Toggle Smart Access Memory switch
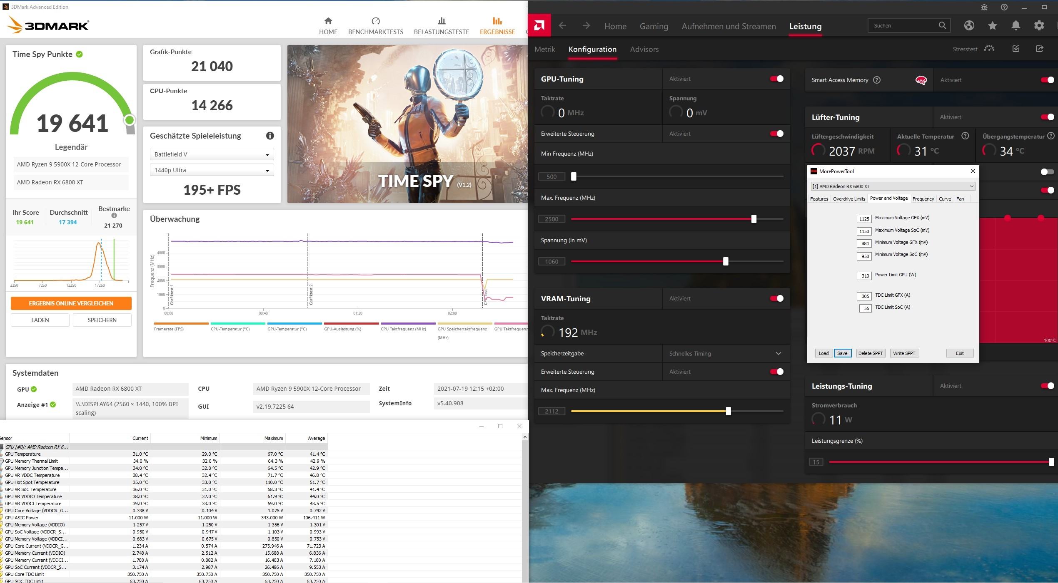Screen dimensions: 1058x583 (1047, 80)
